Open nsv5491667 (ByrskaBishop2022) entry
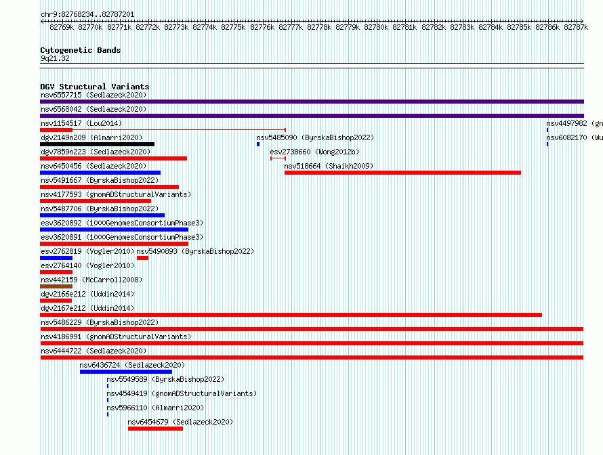The width and height of the screenshot is (603, 455). (x=100, y=180)
